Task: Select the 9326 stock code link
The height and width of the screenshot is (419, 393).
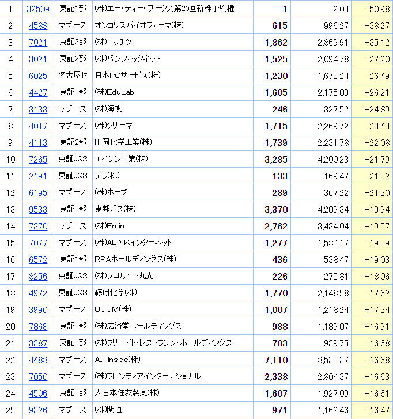Action: (x=38, y=410)
